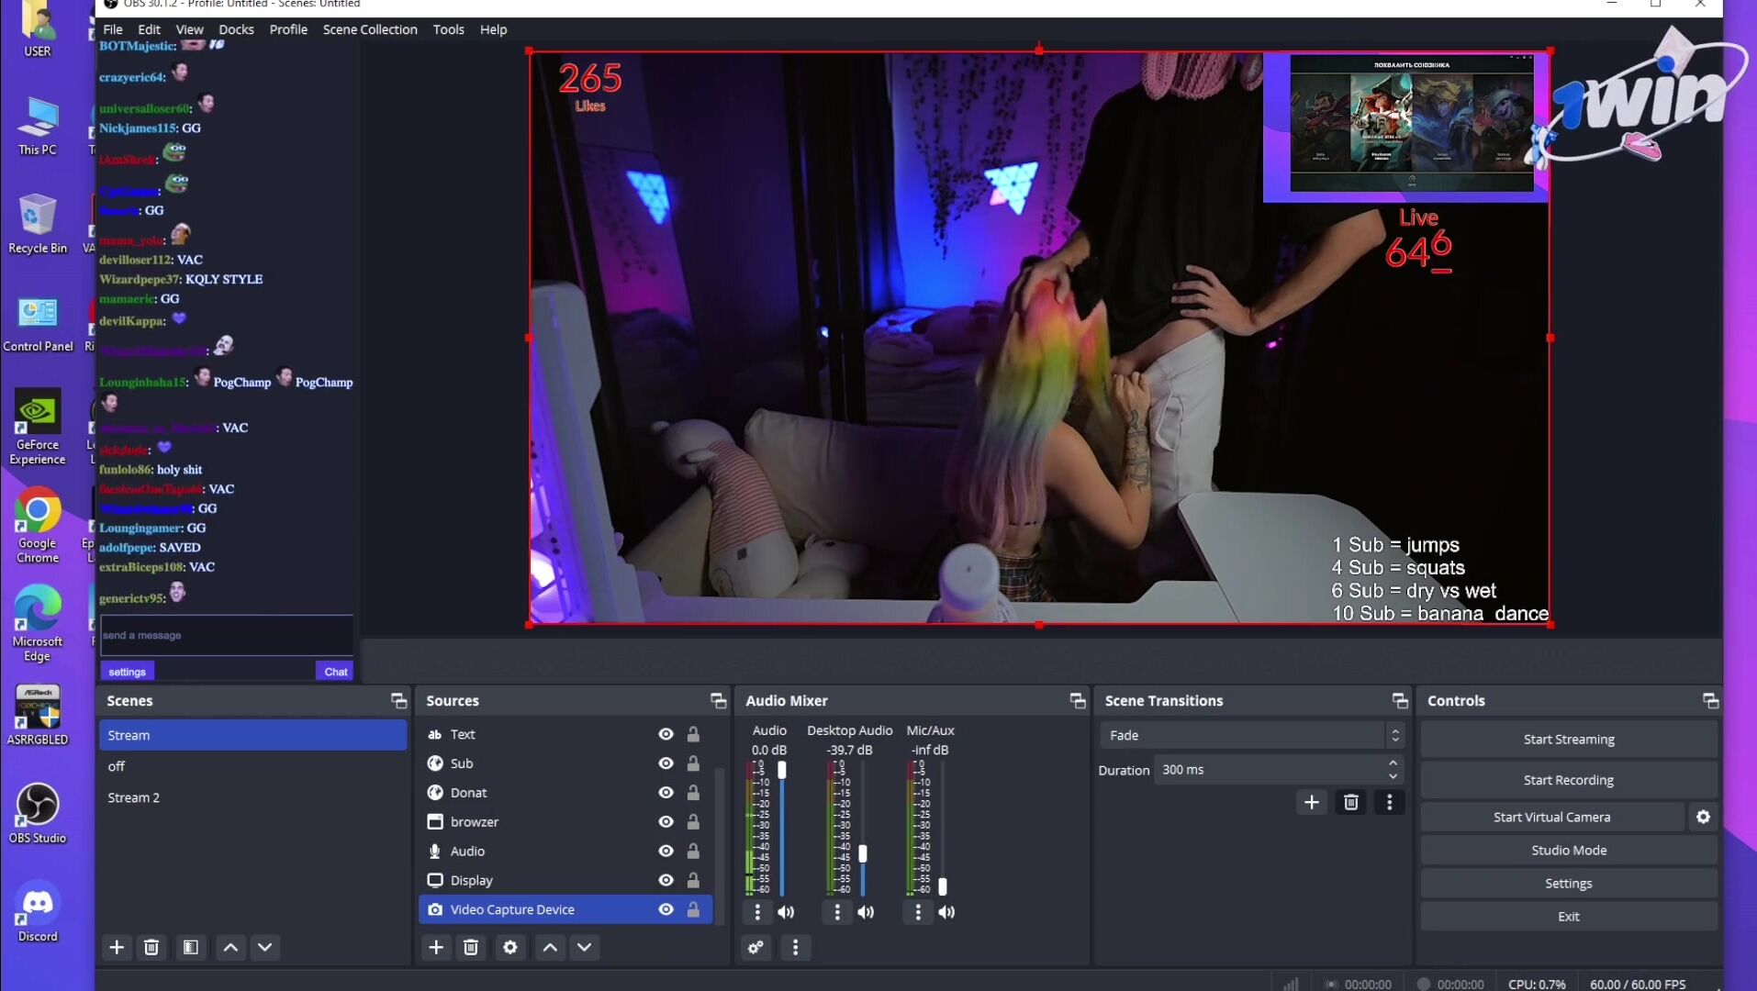This screenshot has height=991, width=1757.
Task: Open the Scene Collection menu
Action: 370,29
